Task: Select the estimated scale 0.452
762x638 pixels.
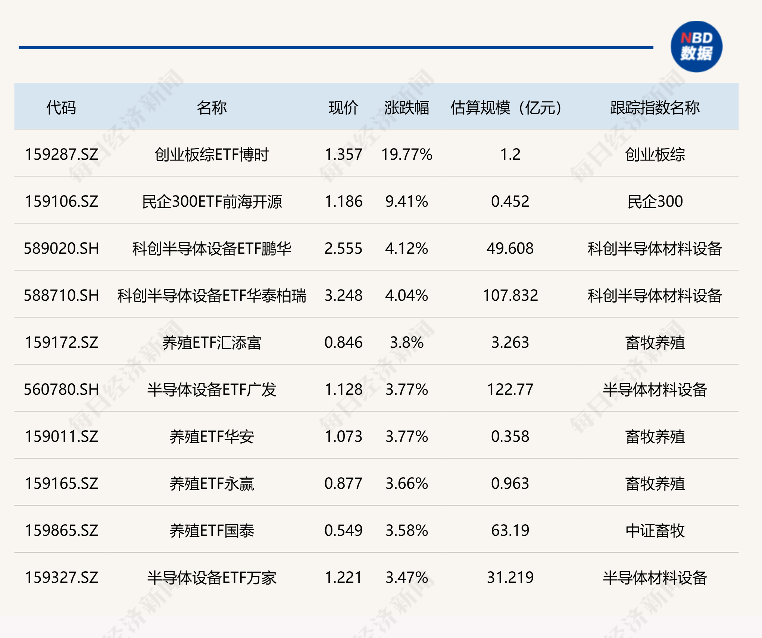Action: 510,201
